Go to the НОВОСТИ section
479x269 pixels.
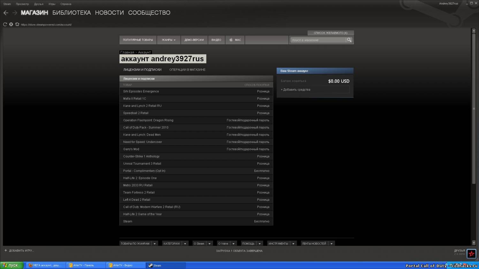(110, 13)
